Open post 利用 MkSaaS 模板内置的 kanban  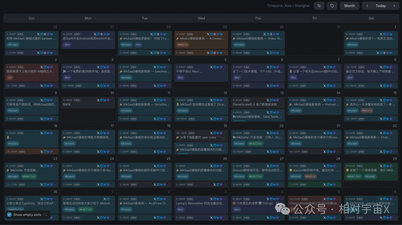31,38
